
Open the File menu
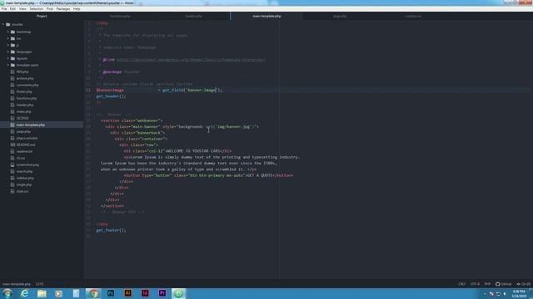[x=4, y=9]
